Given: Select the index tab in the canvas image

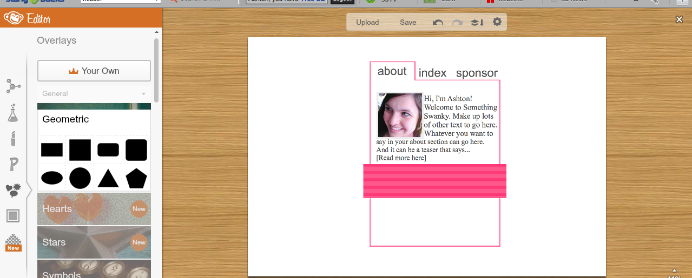Looking at the screenshot, I should click(x=432, y=73).
